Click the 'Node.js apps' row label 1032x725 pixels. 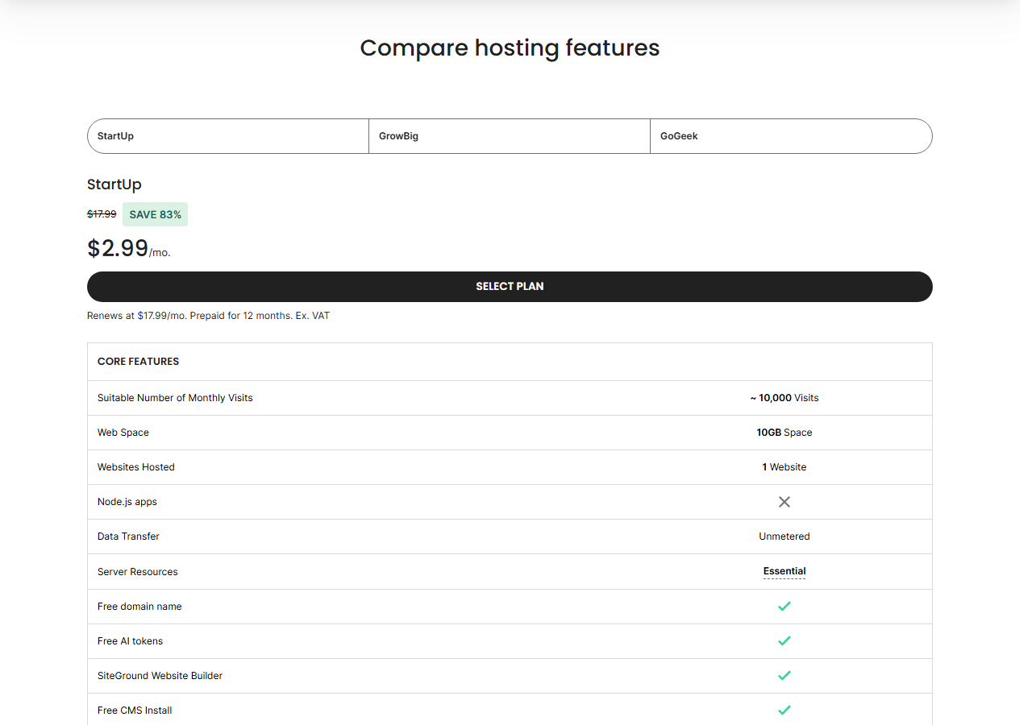pyautogui.click(x=127, y=502)
